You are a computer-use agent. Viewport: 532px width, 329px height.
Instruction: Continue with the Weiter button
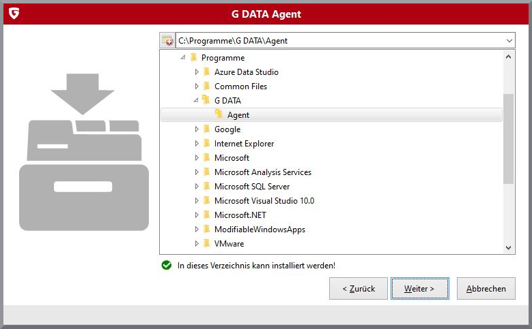pyautogui.click(x=420, y=288)
